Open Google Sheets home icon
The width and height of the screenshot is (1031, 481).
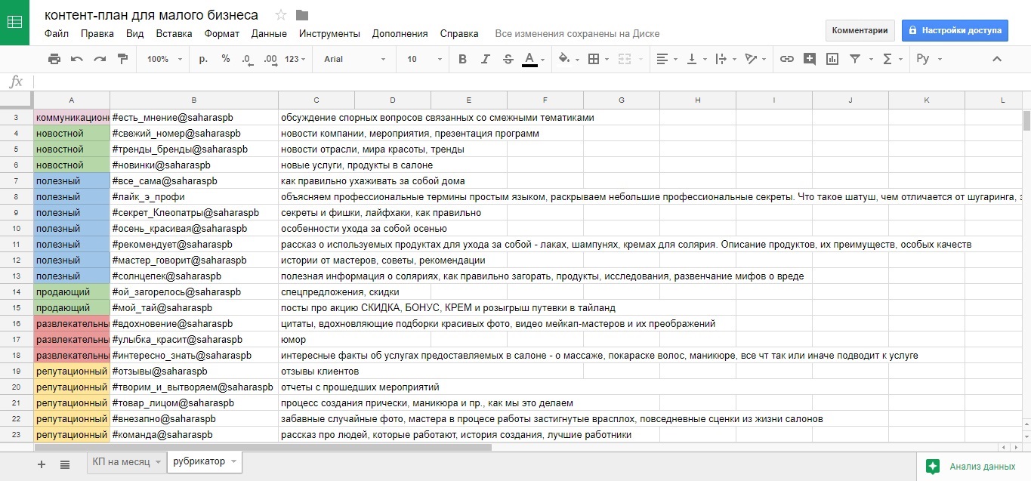(14, 23)
